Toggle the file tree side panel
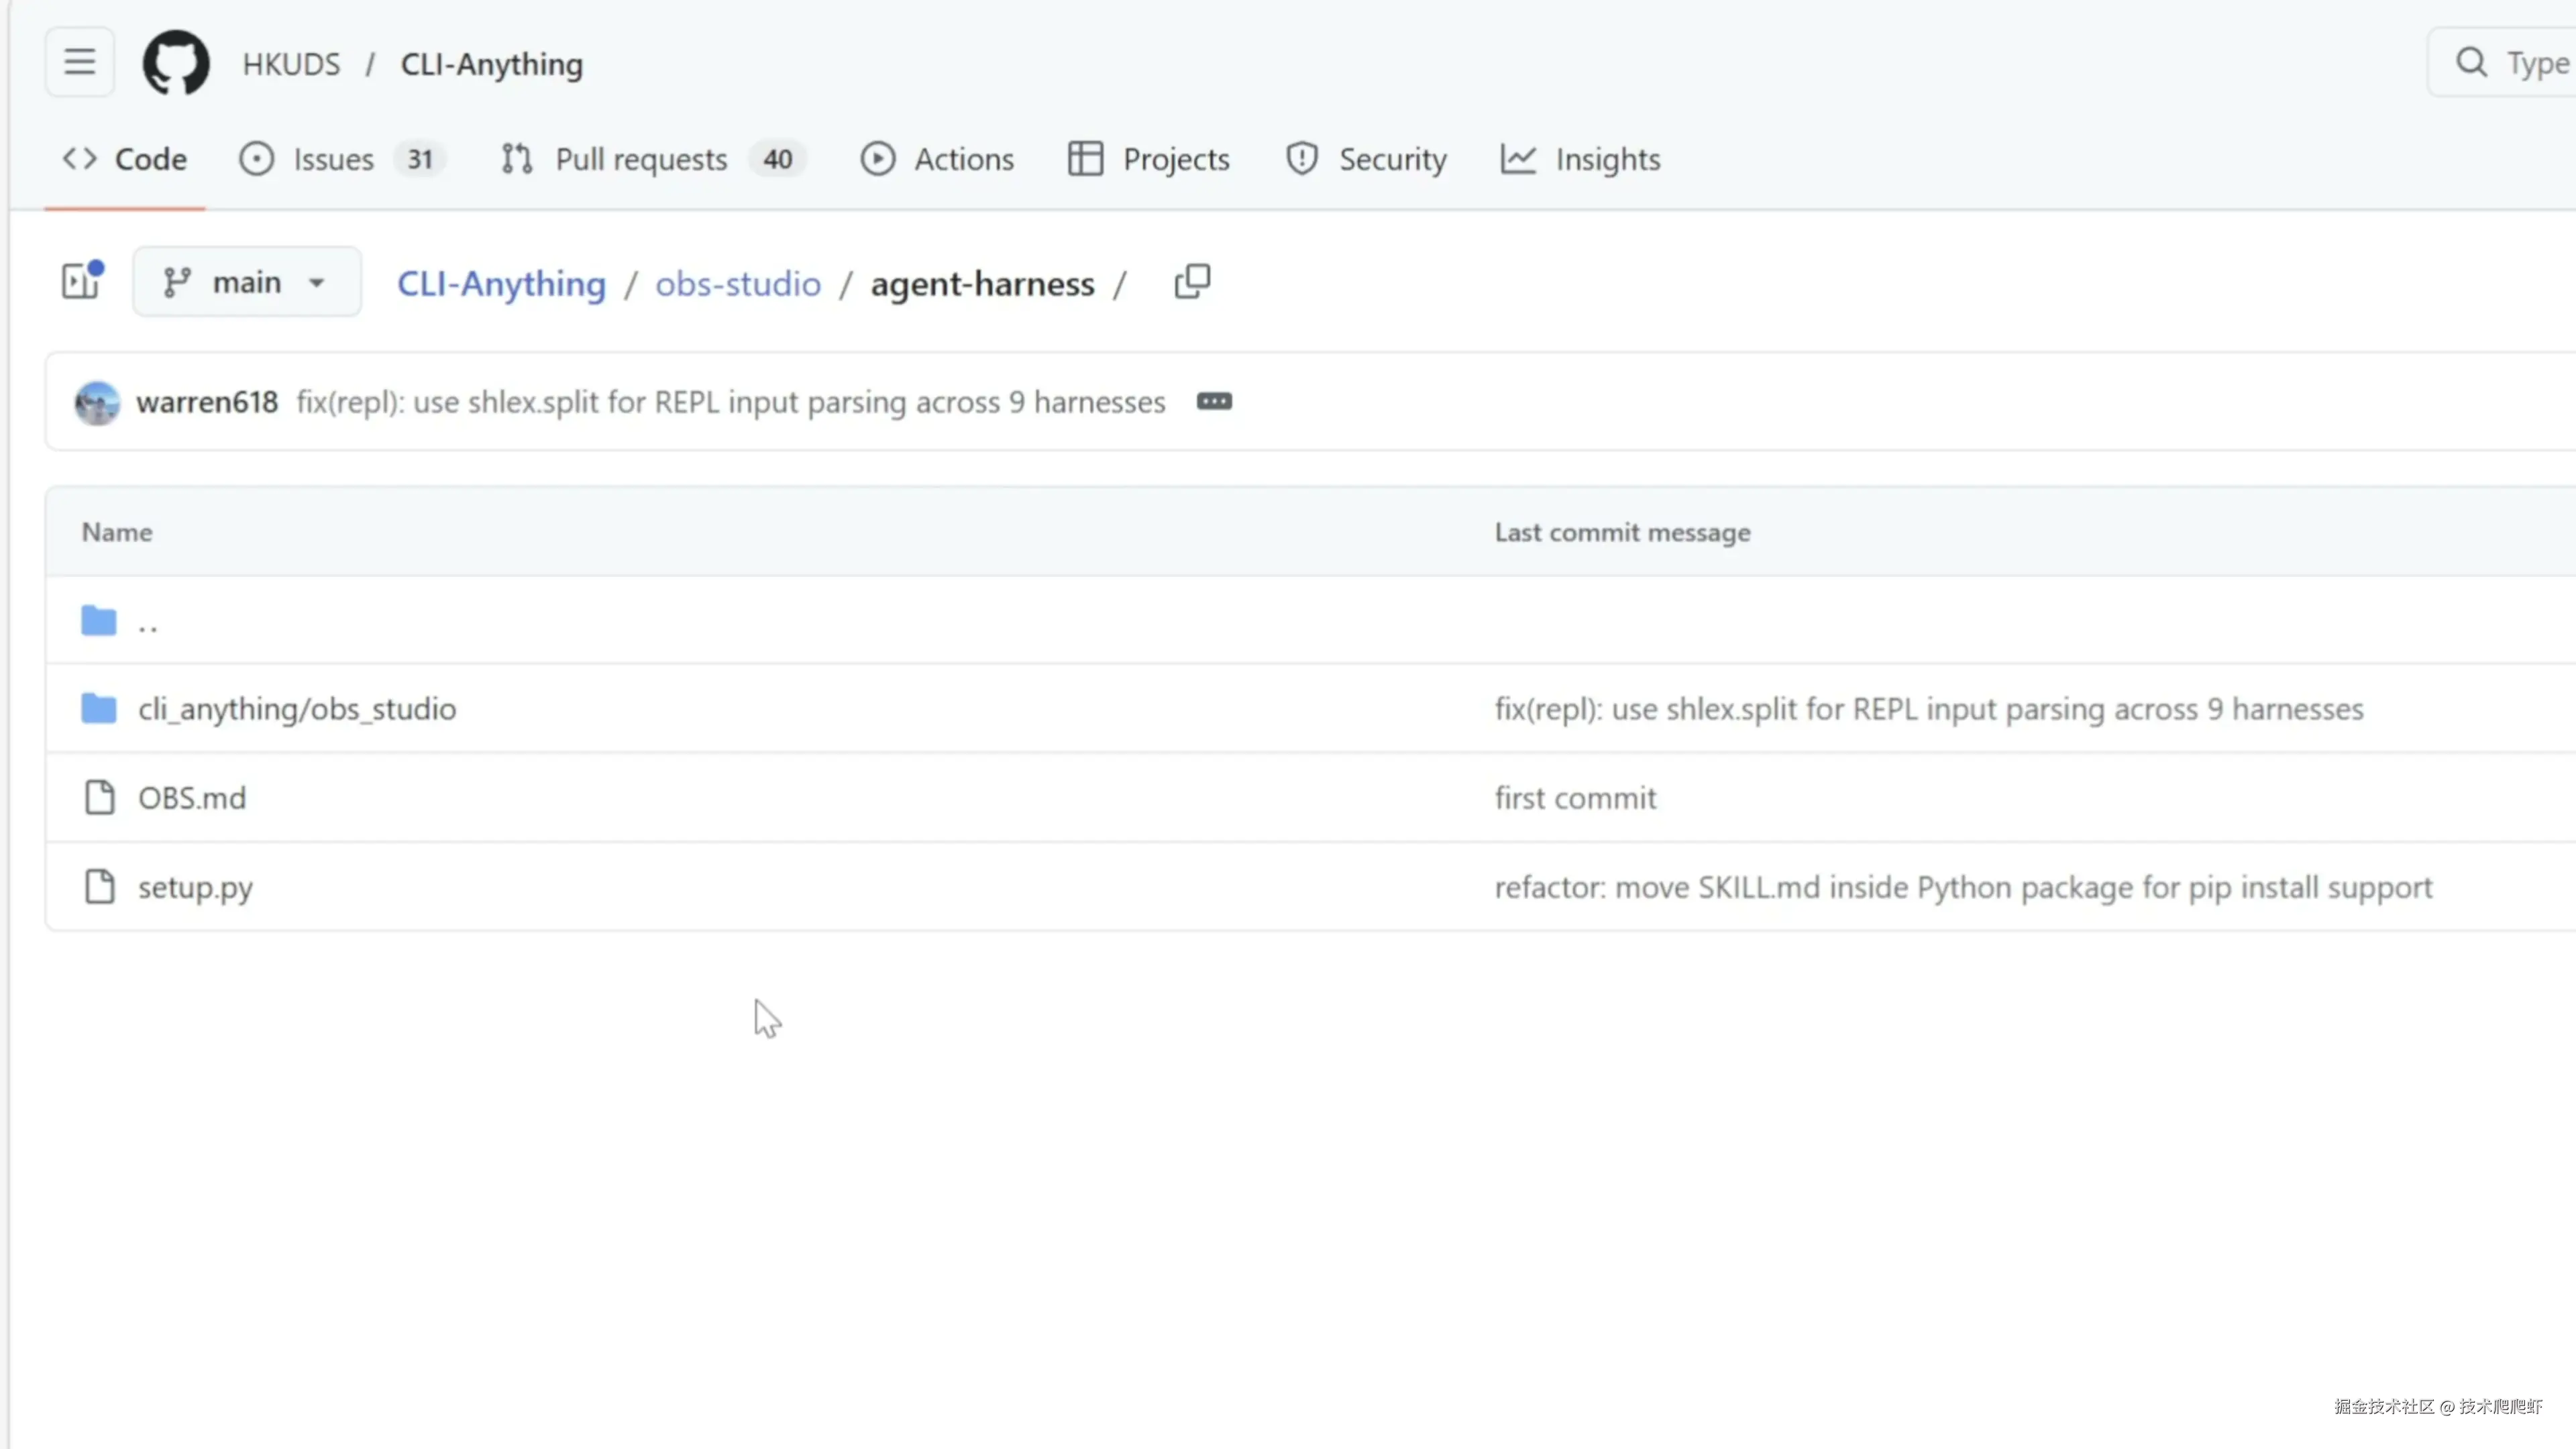2576x1449 pixels. (x=81, y=281)
